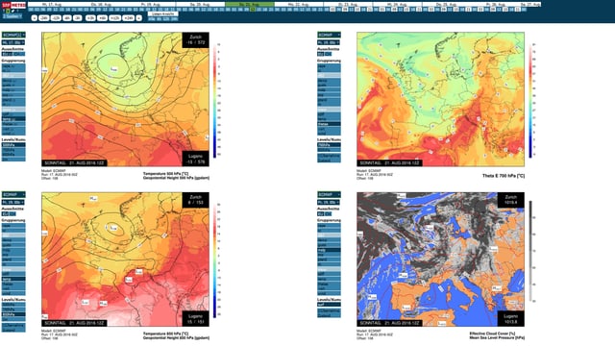Viewport: 615px width, 346px height.
Task: Select 500hPa level in Temperature 500 hPa panel
Action: 13,145
